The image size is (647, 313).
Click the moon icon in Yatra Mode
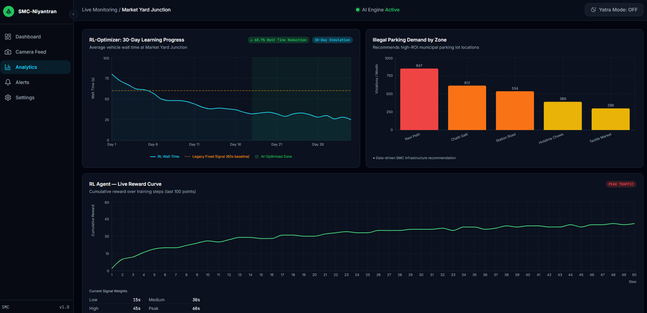[593, 10]
